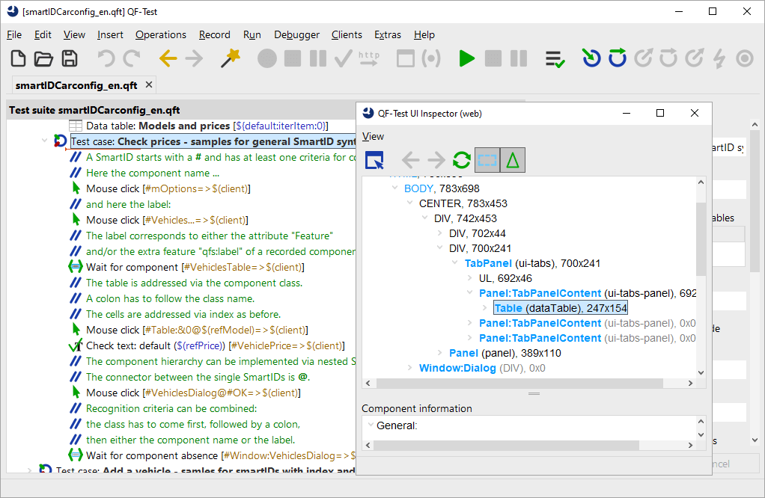The width and height of the screenshot is (765, 498).
Task: Click the inspector back arrow
Action: (x=410, y=160)
